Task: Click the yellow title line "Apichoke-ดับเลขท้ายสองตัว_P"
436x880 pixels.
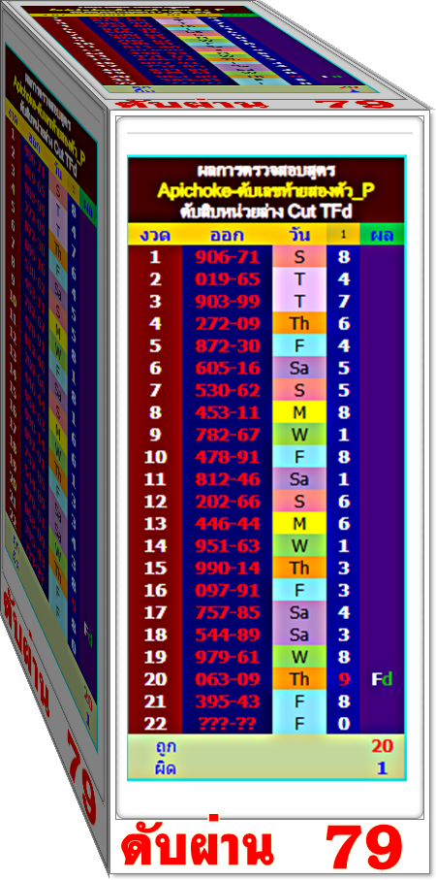Action: coord(265,191)
